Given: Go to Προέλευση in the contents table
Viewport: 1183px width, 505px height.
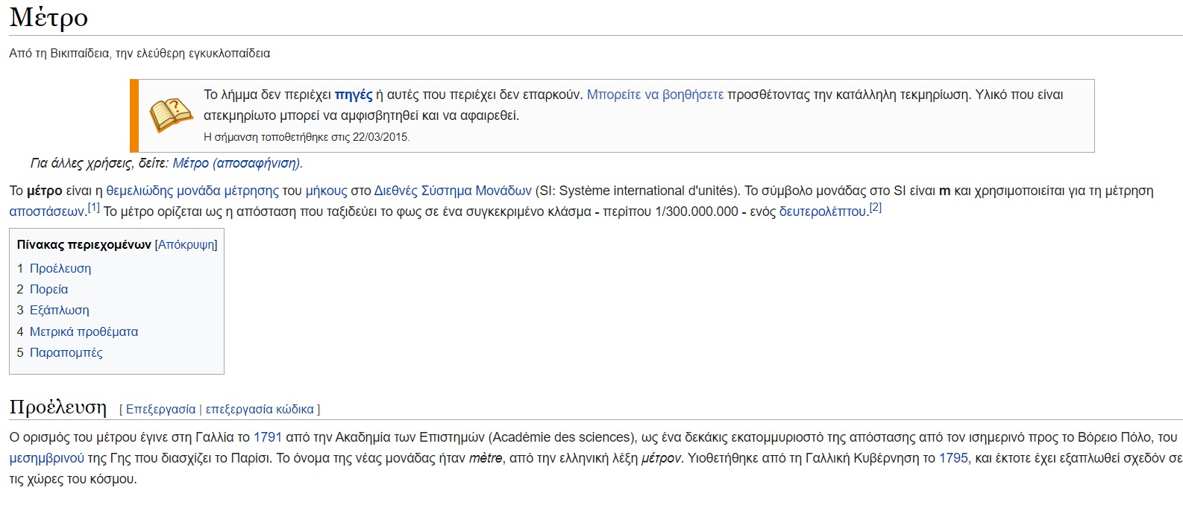Looking at the screenshot, I should pos(60,269).
